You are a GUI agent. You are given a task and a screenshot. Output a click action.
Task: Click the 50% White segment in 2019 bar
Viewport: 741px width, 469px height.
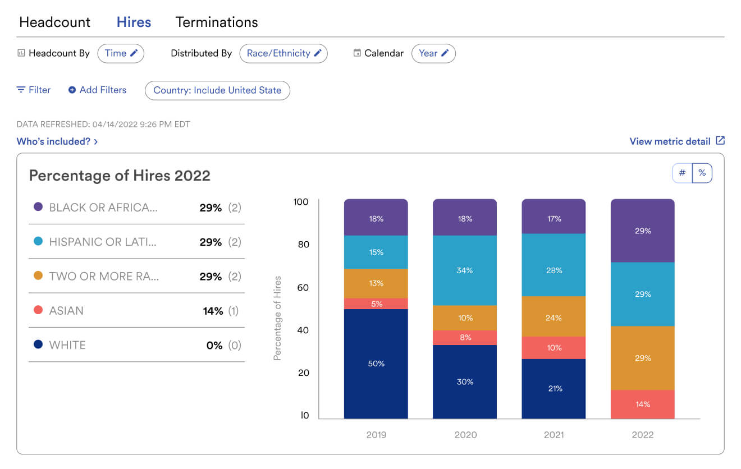(x=376, y=364)
